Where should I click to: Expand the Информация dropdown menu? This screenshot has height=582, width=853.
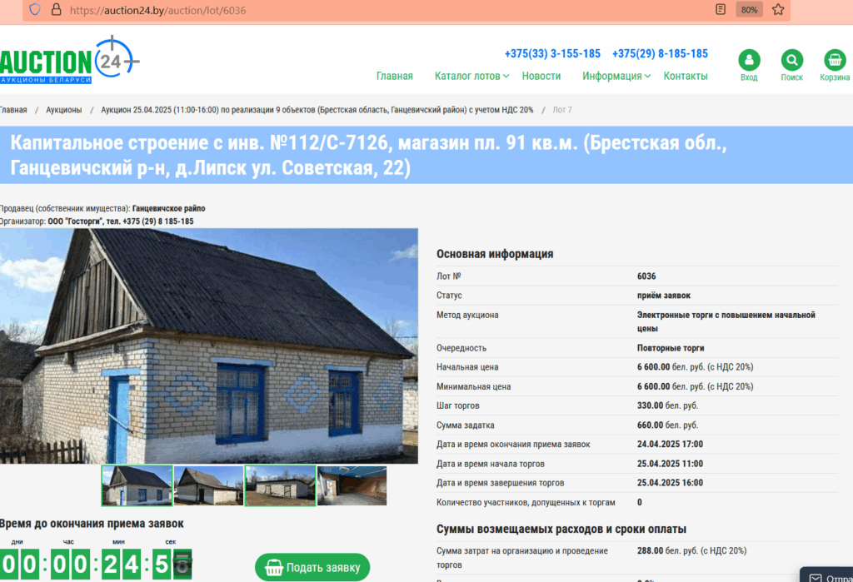pyautogui.click(x=616, y=76)
